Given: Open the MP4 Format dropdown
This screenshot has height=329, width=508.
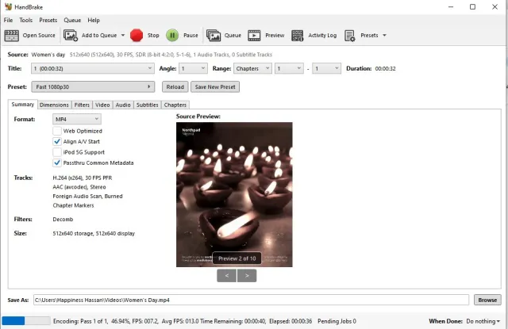Looking at the screenshot, I should tap(77, 119).
